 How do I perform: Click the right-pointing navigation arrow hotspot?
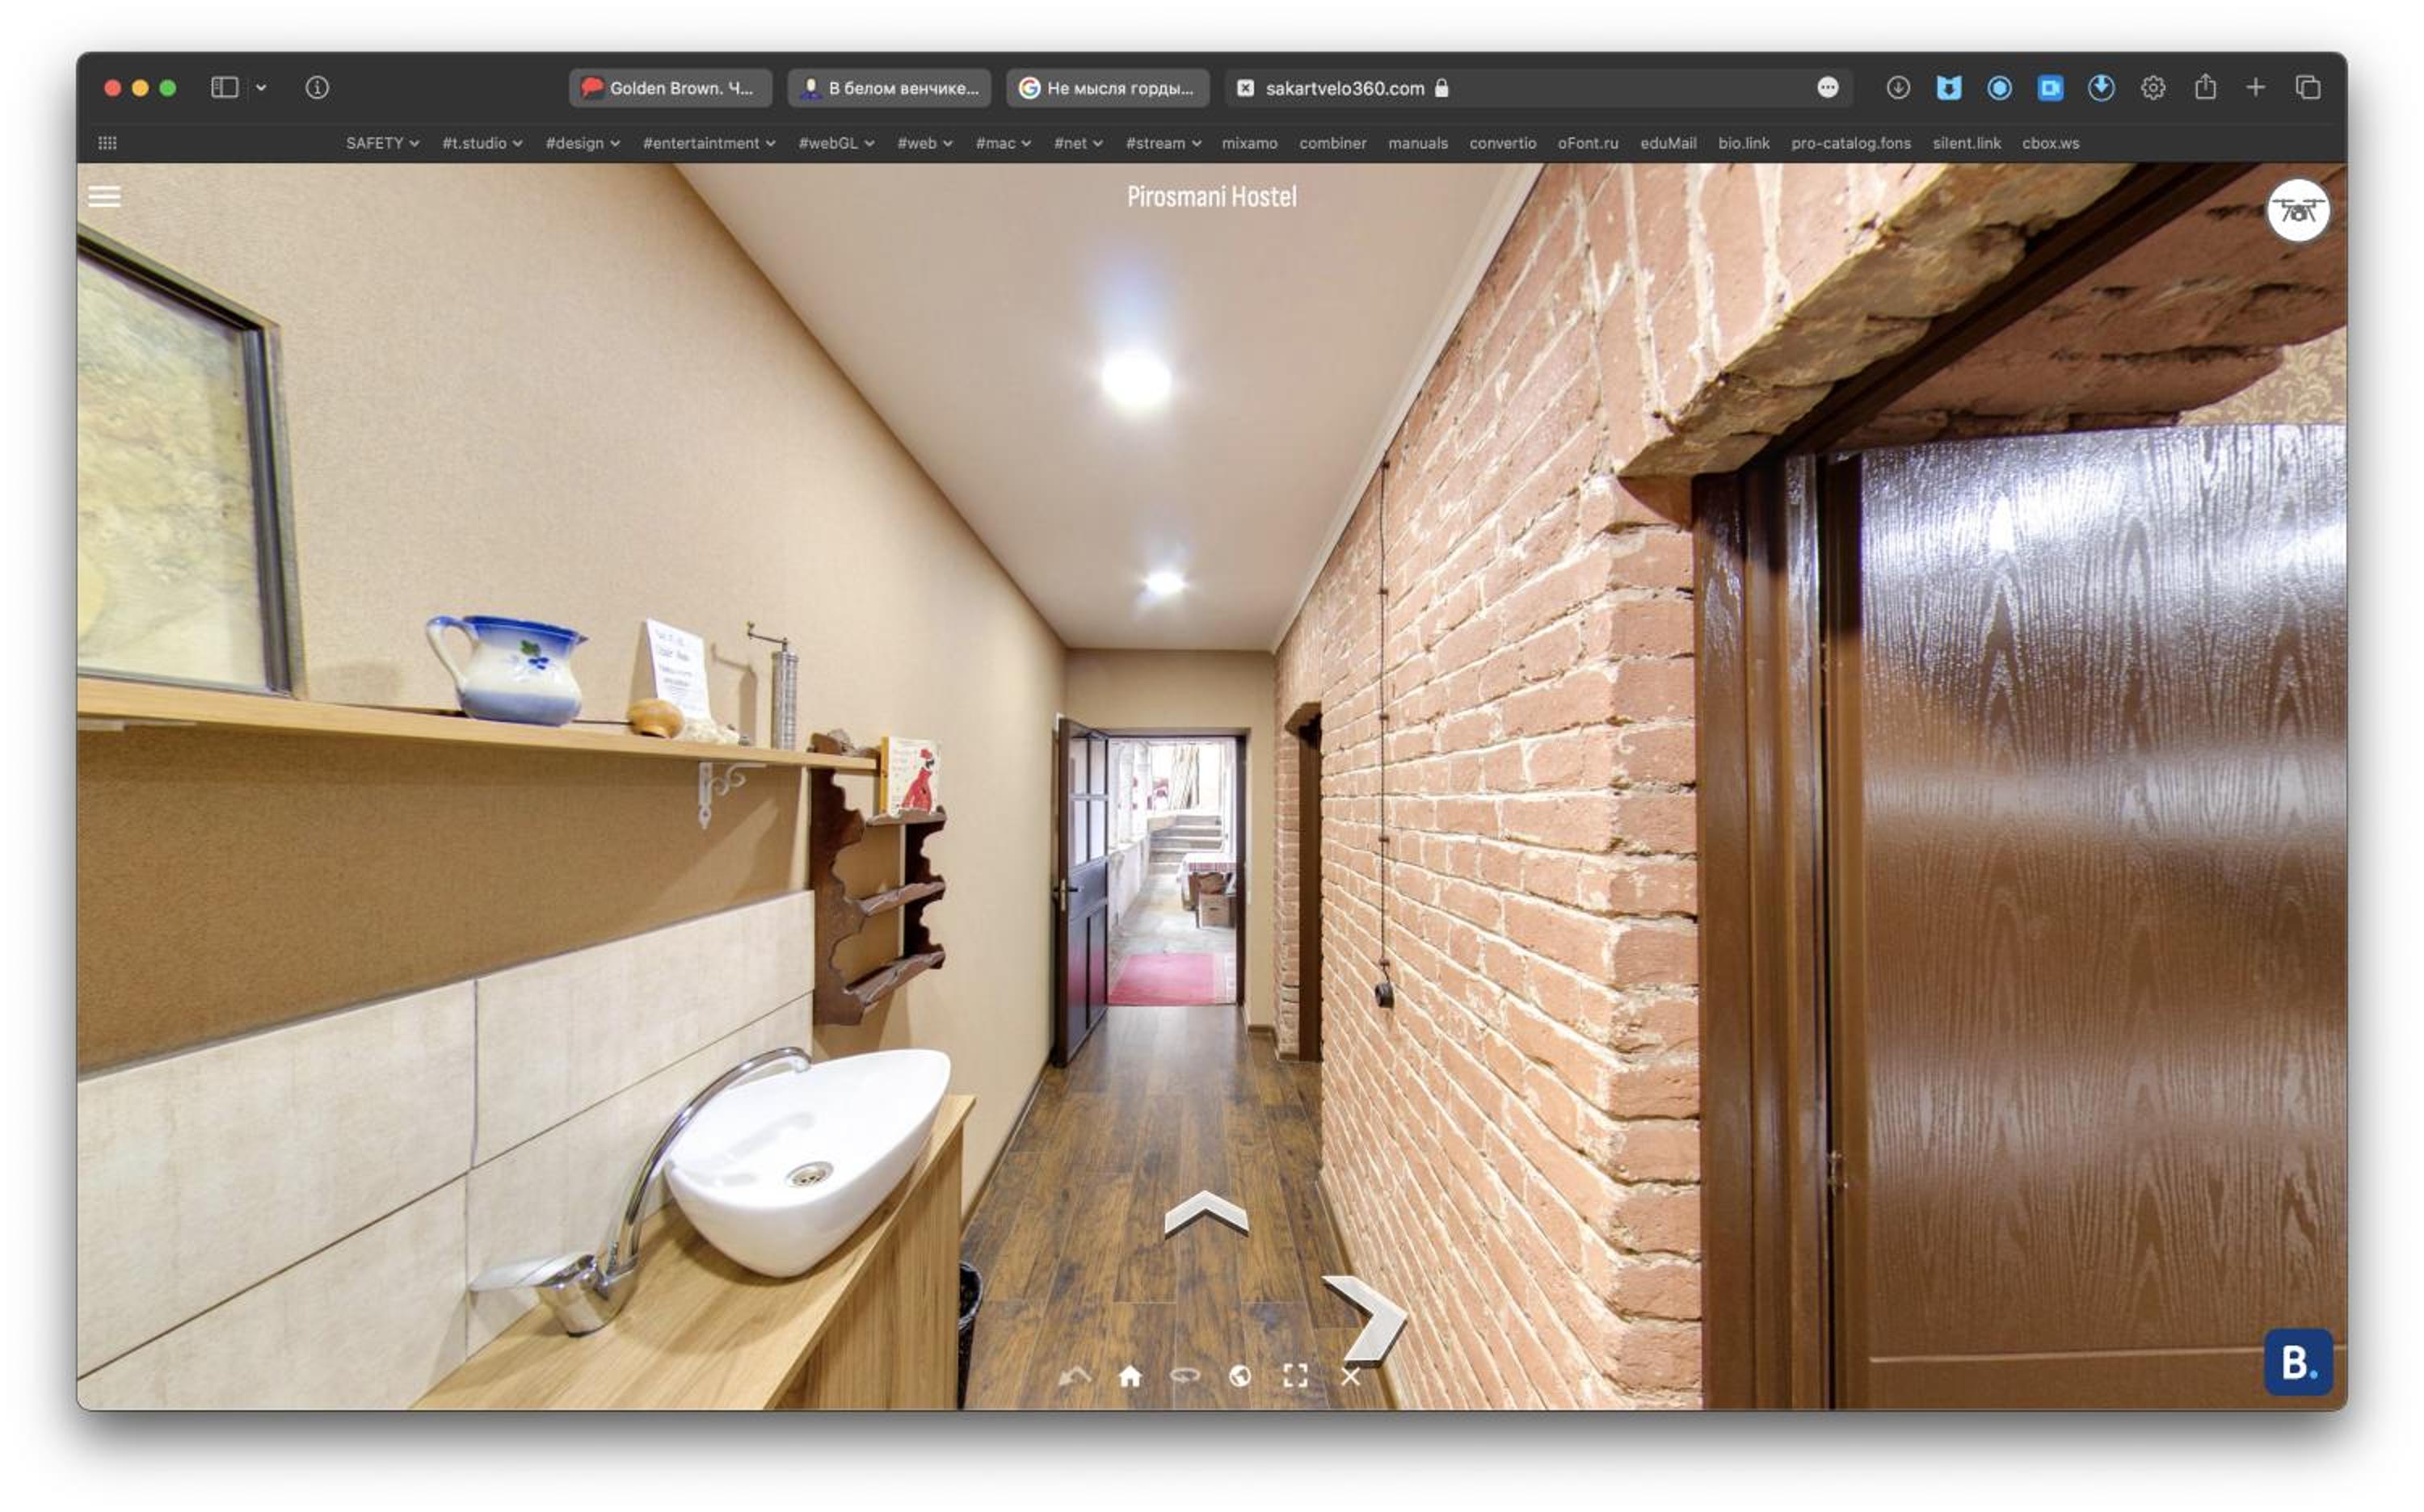[x=1366, y=1319]
